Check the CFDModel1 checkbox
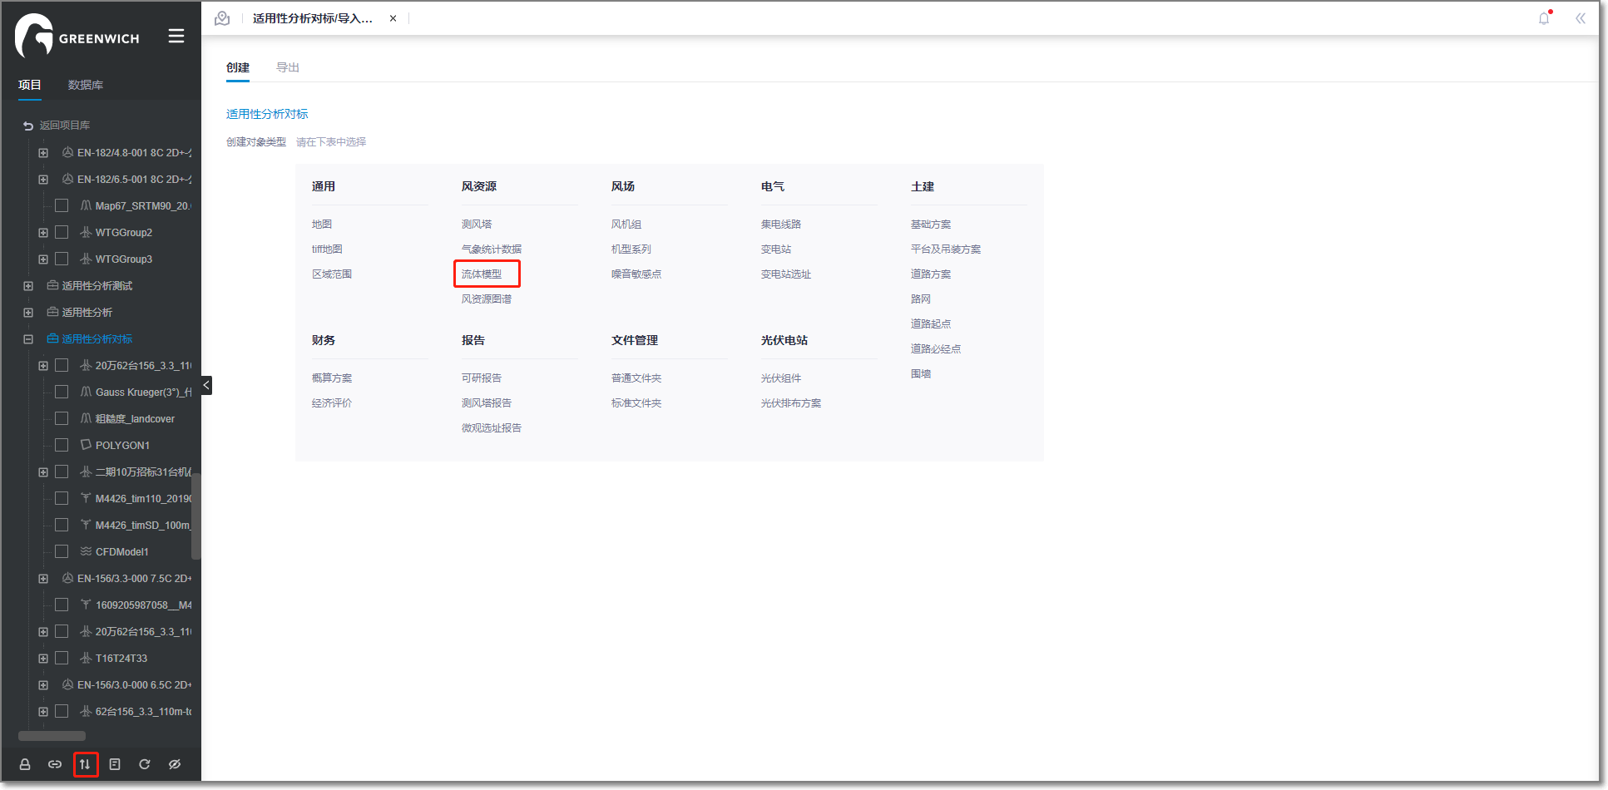 (62, 551)
